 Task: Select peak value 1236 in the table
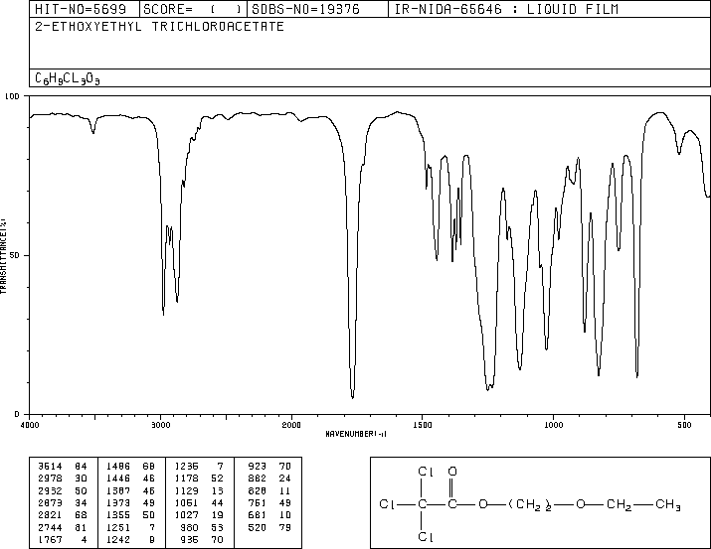tap(187, 467)
